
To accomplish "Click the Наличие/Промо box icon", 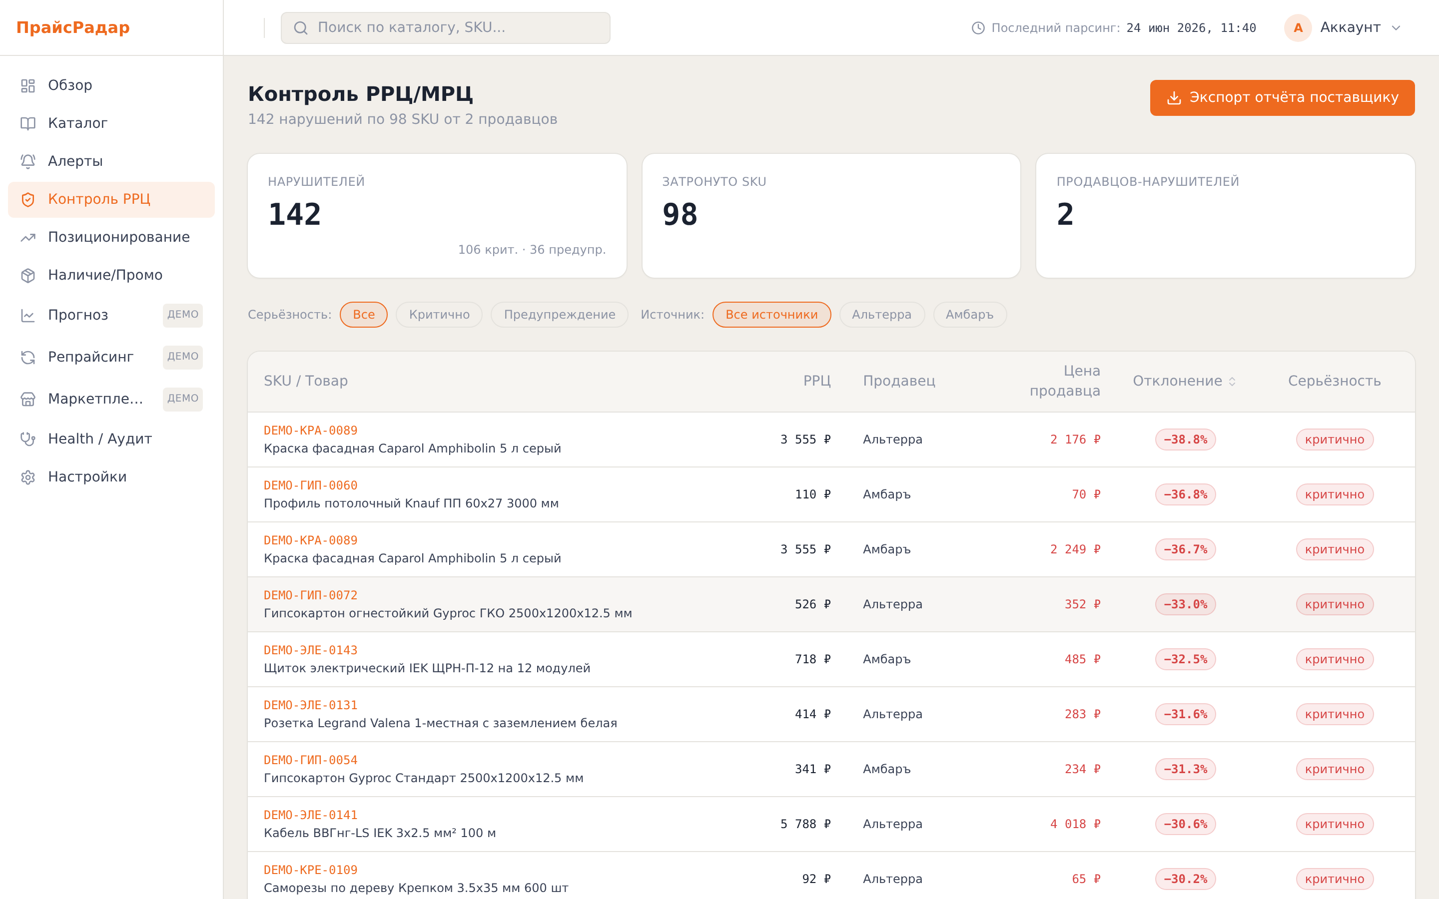I will pyautogui.click(x=28, y=275).
